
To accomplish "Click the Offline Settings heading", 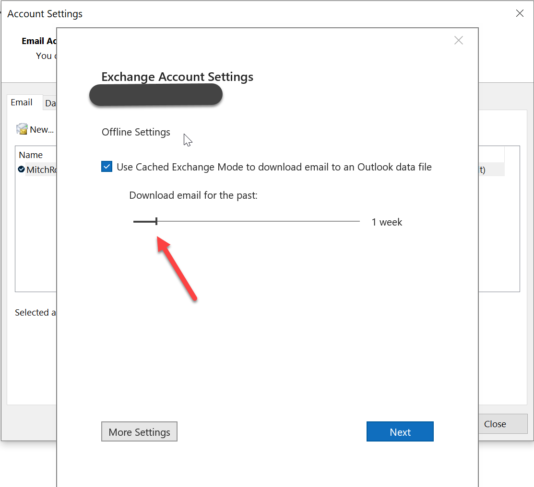I will click(x=136, y=132).
